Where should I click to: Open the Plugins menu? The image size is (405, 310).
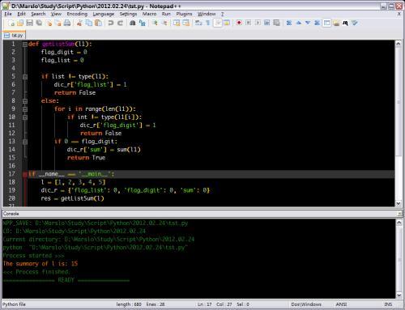[184, 14]
